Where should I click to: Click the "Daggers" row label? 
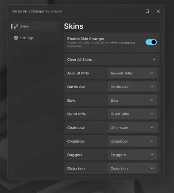(x=75, y=155)
